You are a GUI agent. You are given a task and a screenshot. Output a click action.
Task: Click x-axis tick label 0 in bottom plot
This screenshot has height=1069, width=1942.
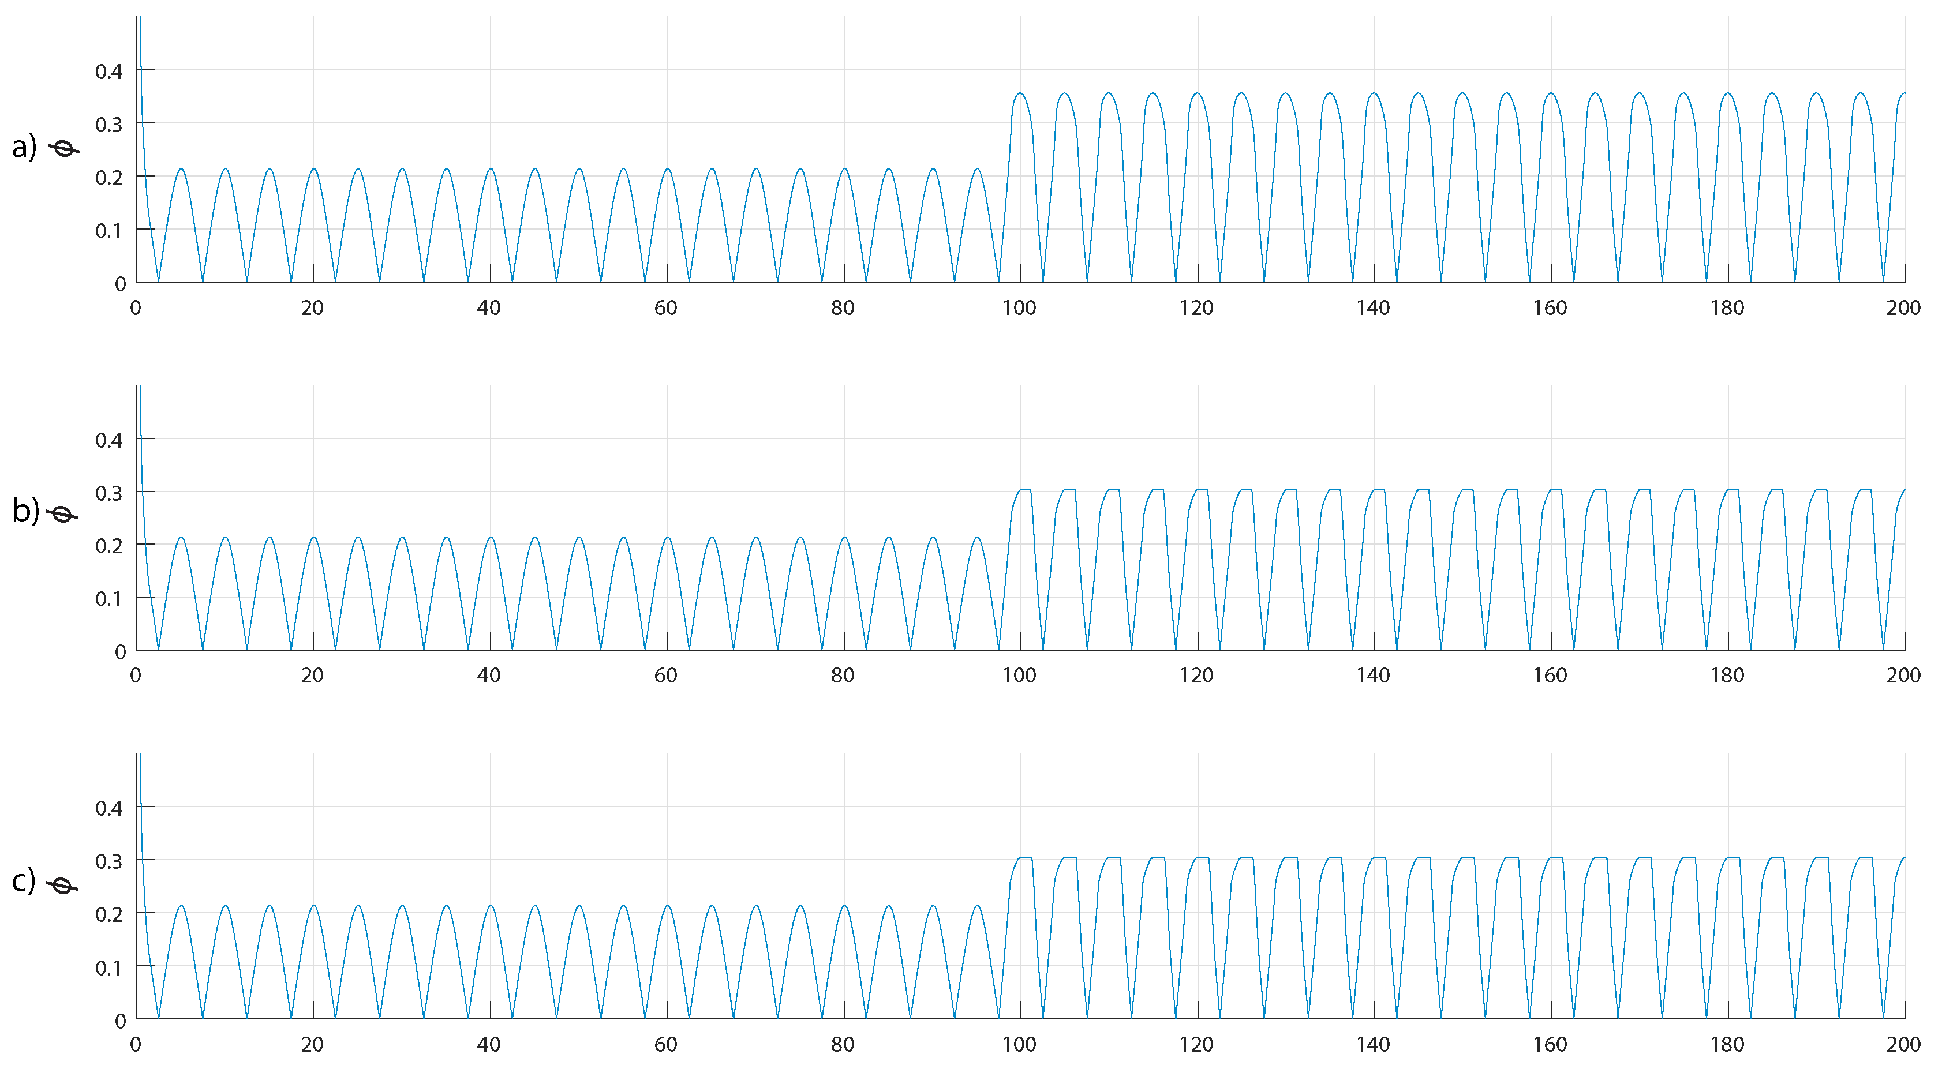pyautogui.click(x=136, y=1044)
